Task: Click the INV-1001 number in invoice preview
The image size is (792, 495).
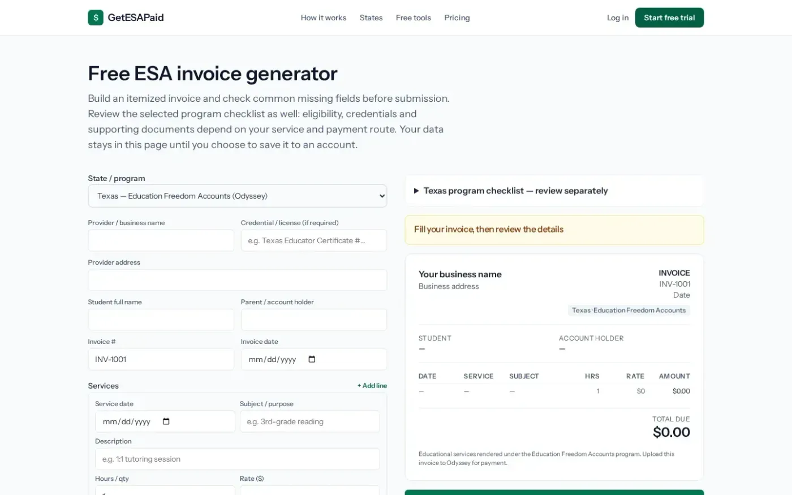Action: pos(675,284)
